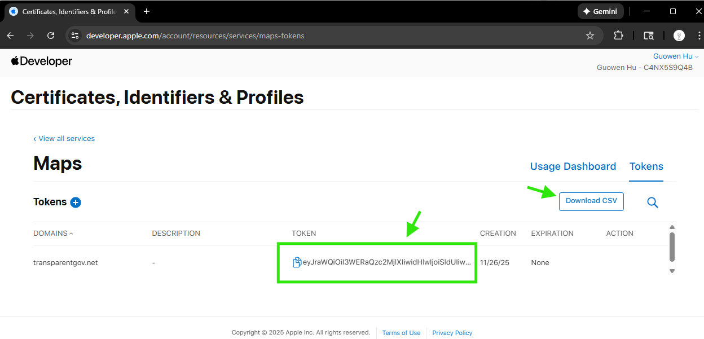Click the Download CSV button
704x339 pixels.
[x=591, y=201]
